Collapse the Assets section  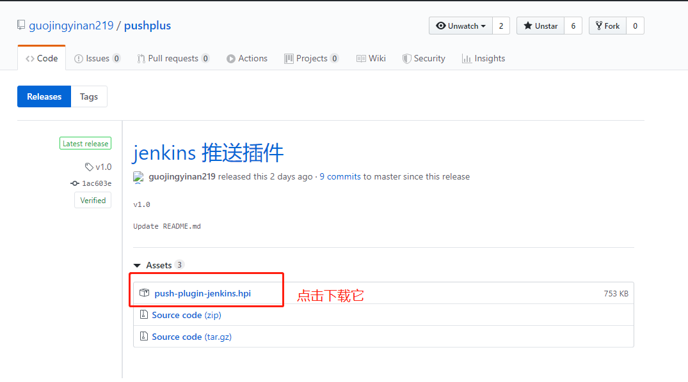tap(137, 264)
